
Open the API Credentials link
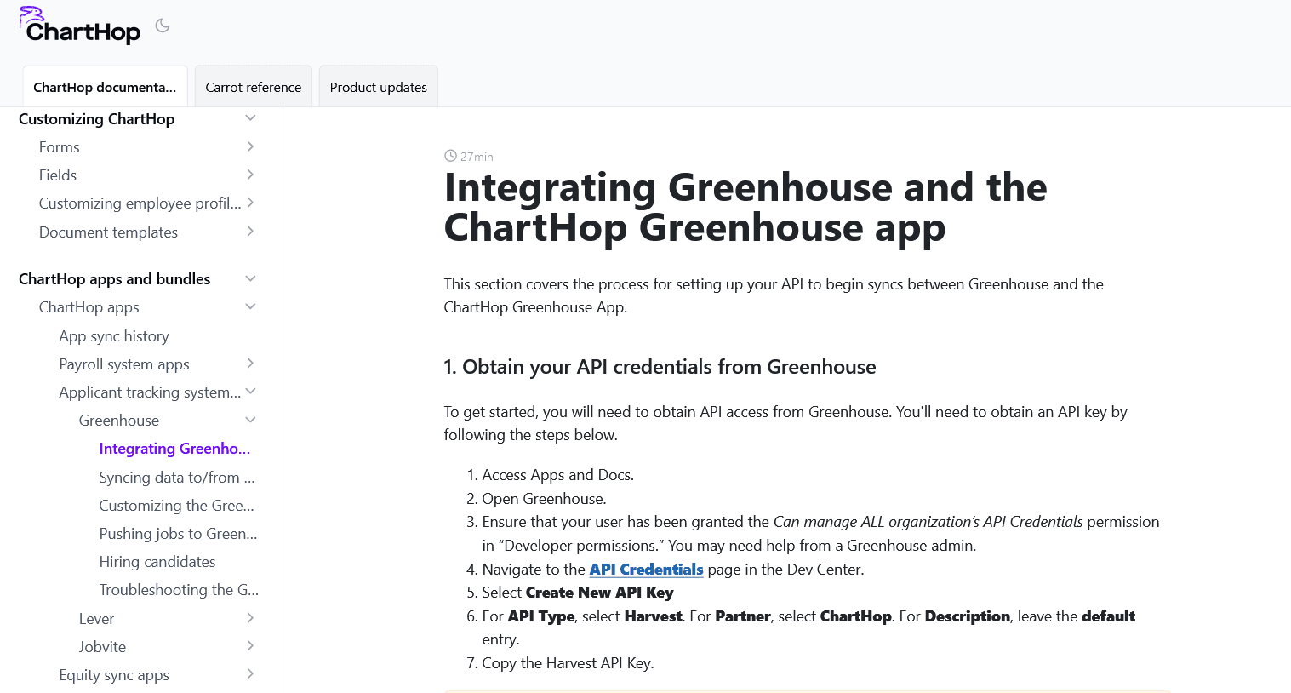click(x=646, y=570)
